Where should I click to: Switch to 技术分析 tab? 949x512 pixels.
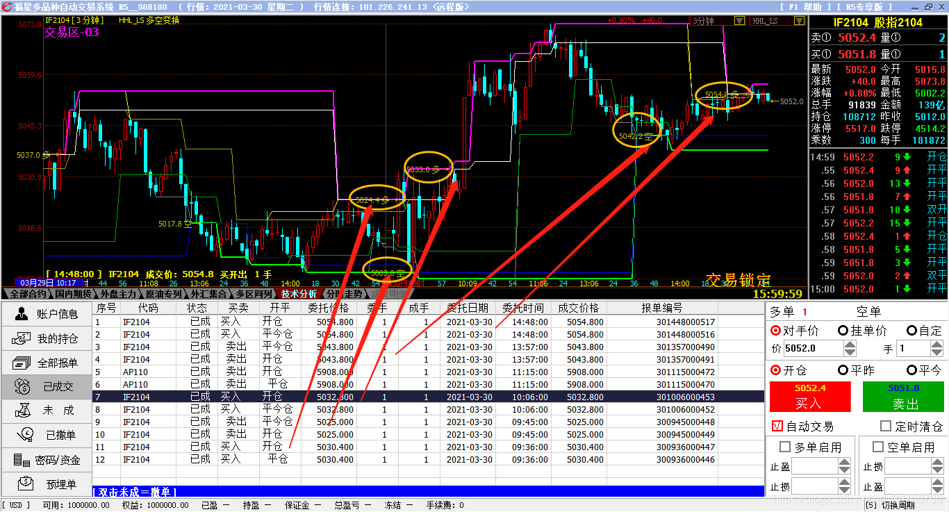pyautogui.click(x=299, y=294)
